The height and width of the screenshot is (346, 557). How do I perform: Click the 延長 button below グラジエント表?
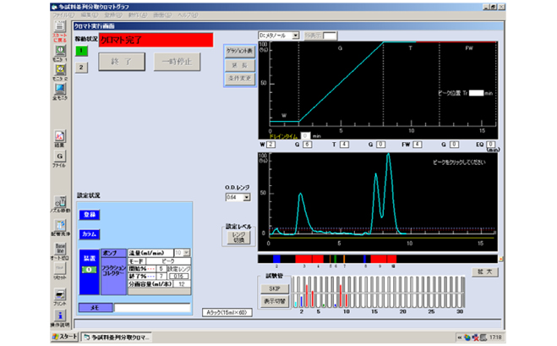click(240, 65)
